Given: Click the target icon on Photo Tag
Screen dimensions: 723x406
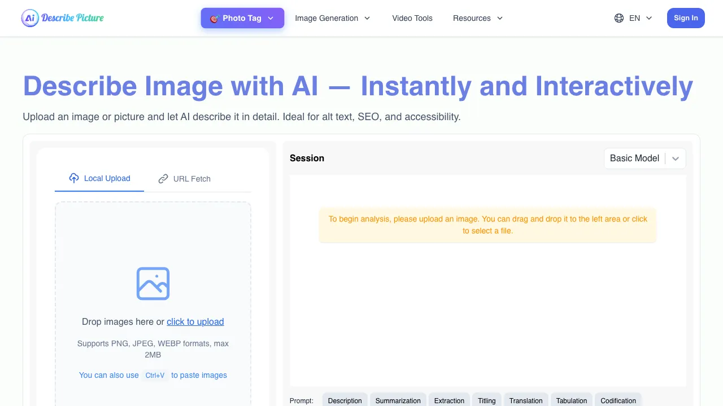Looking at the screenshot, I should 214,19.
